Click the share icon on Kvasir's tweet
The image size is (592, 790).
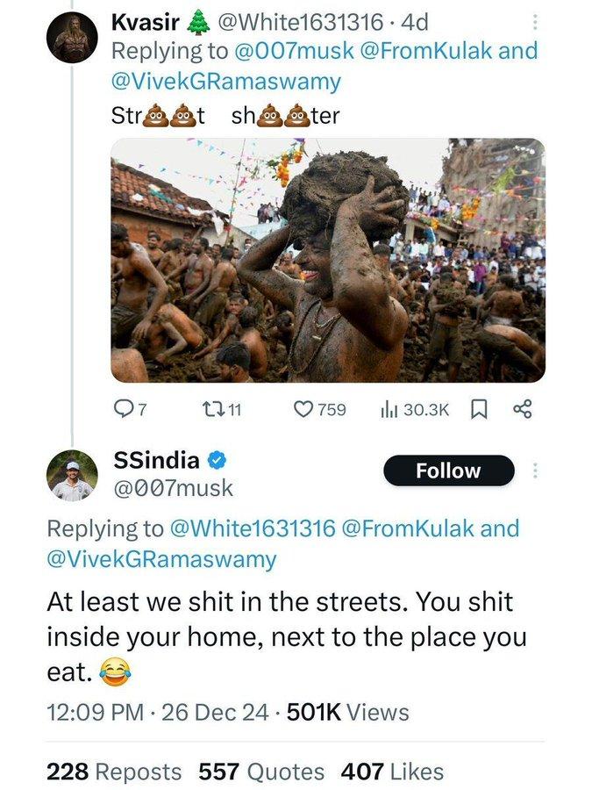(523, 409)
